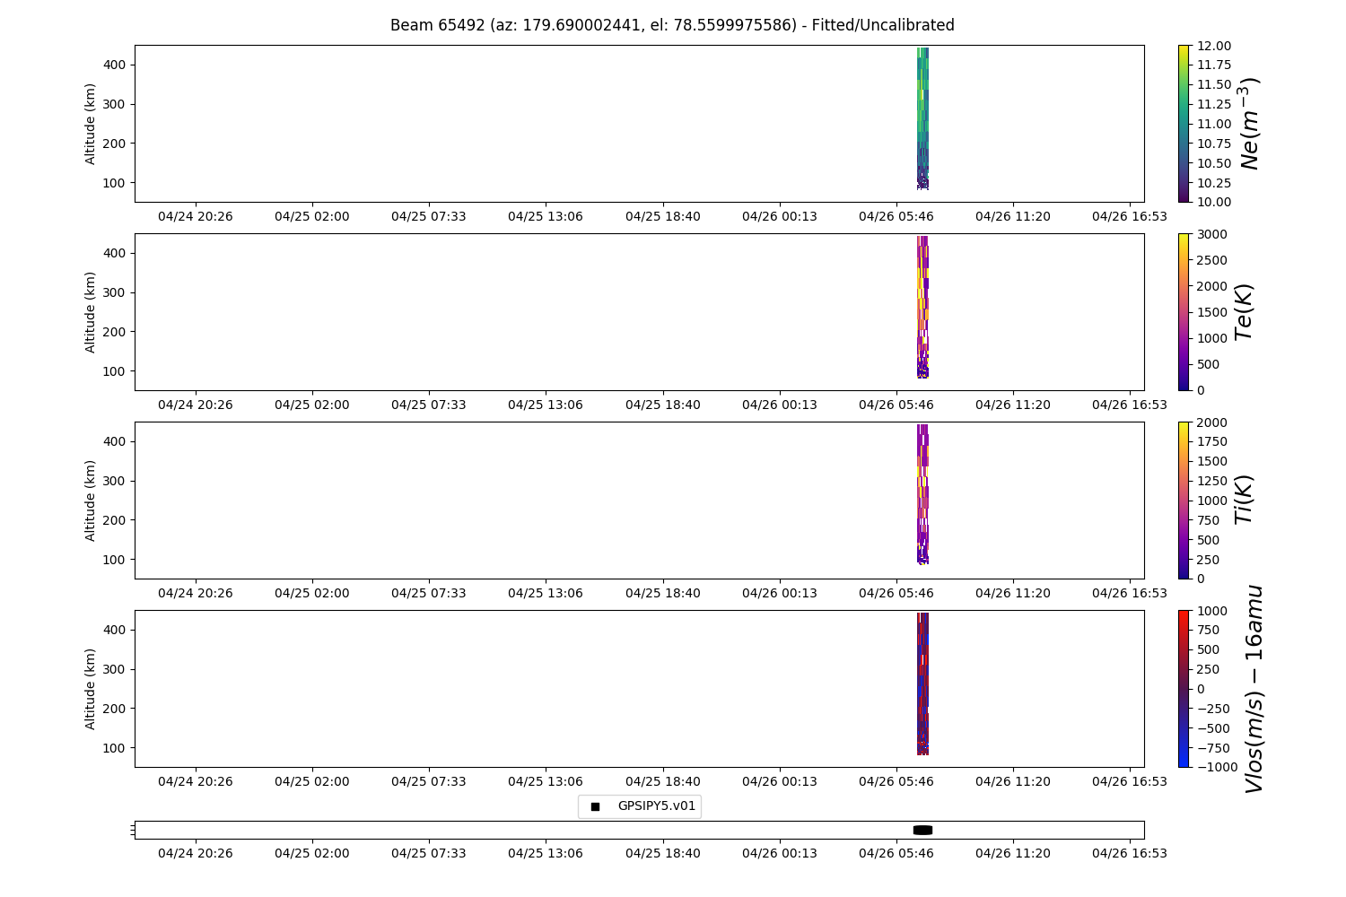Image resolution: width=1346 pixels, height=897 pixels.
Task: Click the 1000 tick on Vlos colorbar
Action: (1211, 611)
